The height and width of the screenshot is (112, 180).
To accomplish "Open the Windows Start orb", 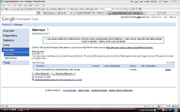I will pyautogui.click(x=176, y=110).
